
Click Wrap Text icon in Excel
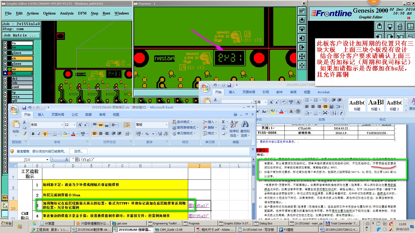[x=127, y=125]
